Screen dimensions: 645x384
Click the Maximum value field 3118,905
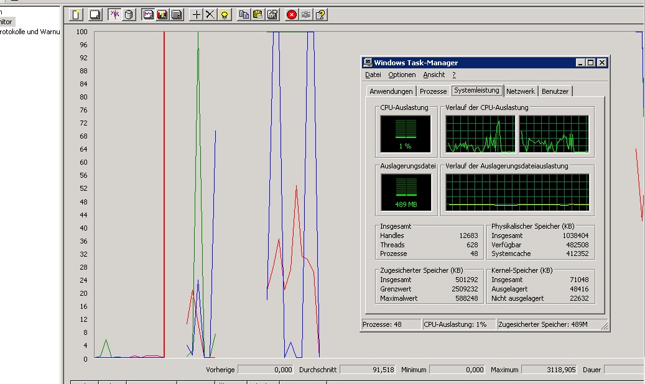click(549, 370)
